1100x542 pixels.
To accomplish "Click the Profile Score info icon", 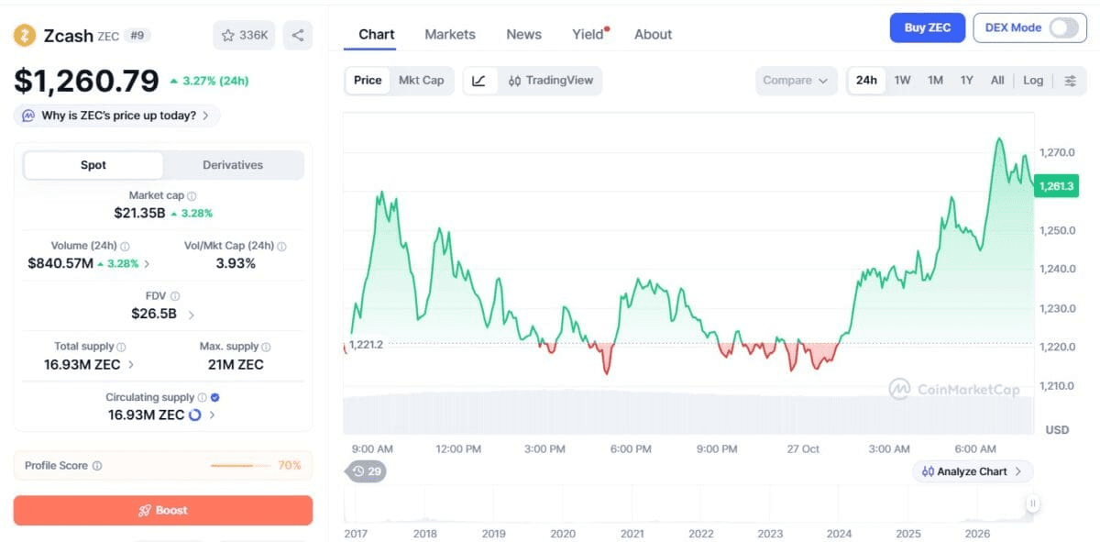I will (x=97, y=466).
